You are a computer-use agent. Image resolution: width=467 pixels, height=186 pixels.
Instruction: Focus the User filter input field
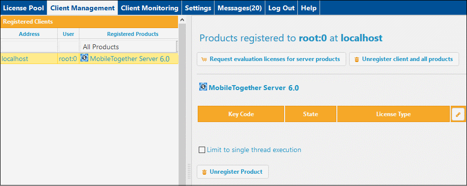pyautogui.click(x=68, y=47)
